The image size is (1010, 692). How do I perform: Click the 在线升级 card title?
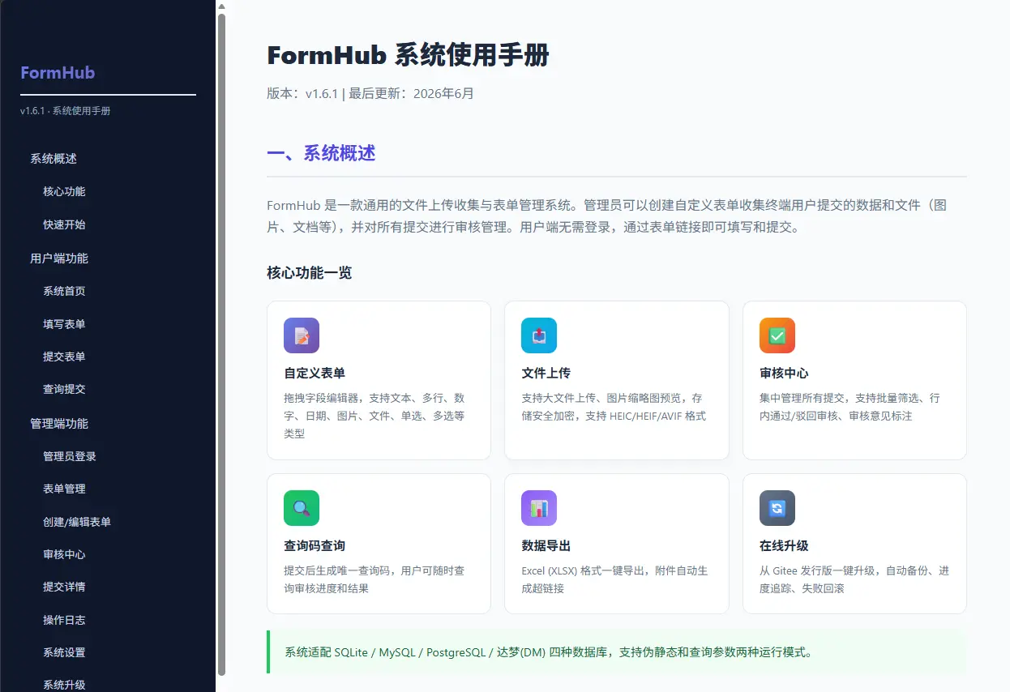coord(784,546)
